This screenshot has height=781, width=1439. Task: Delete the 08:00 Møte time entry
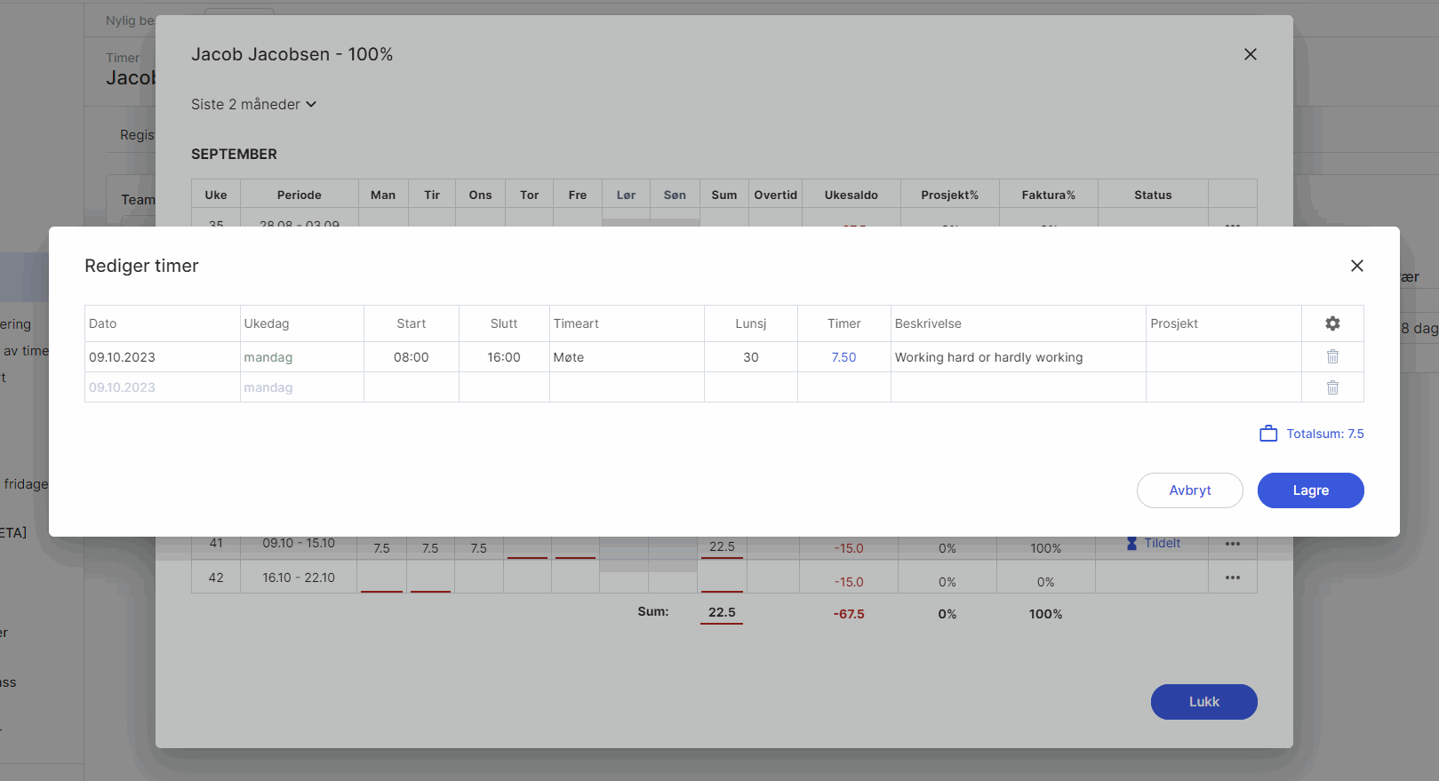1332,356
